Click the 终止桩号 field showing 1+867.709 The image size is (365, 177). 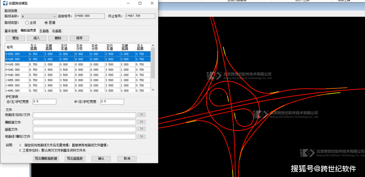point(140,16)
